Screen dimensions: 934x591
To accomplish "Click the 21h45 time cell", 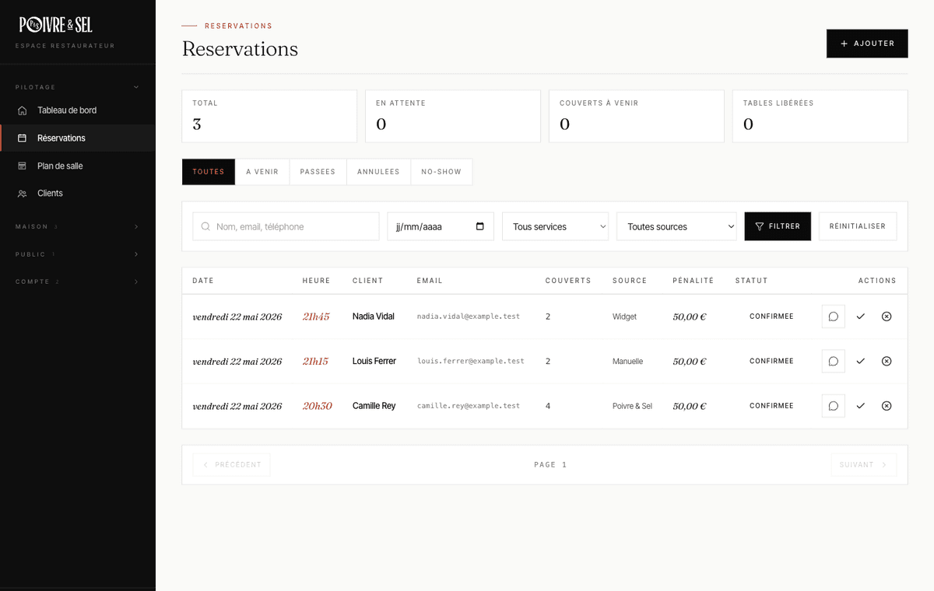I will [x=316, y=316].
